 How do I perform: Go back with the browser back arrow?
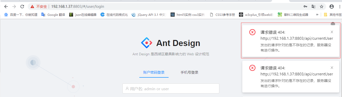pos(6,7)
